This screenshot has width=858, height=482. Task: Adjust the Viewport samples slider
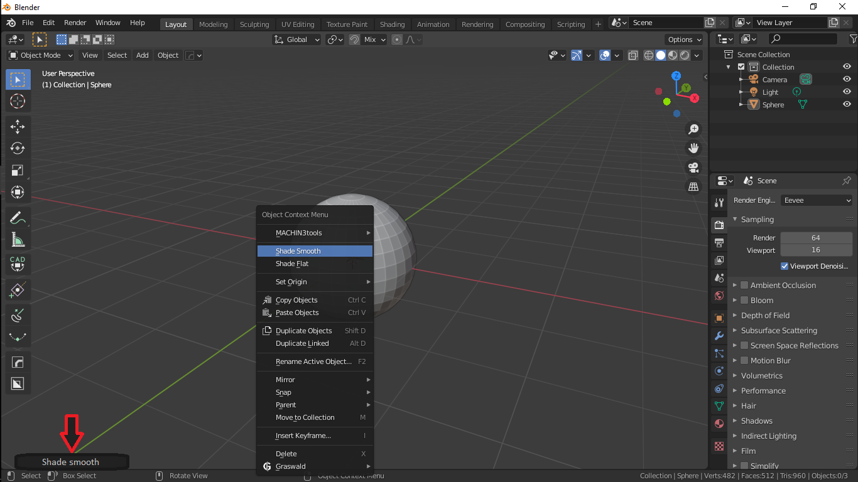point(816,250)
